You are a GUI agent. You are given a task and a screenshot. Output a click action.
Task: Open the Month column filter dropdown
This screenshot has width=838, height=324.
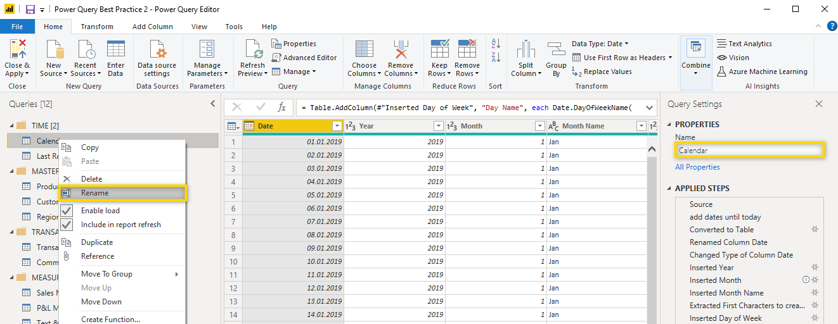(540, 126)
